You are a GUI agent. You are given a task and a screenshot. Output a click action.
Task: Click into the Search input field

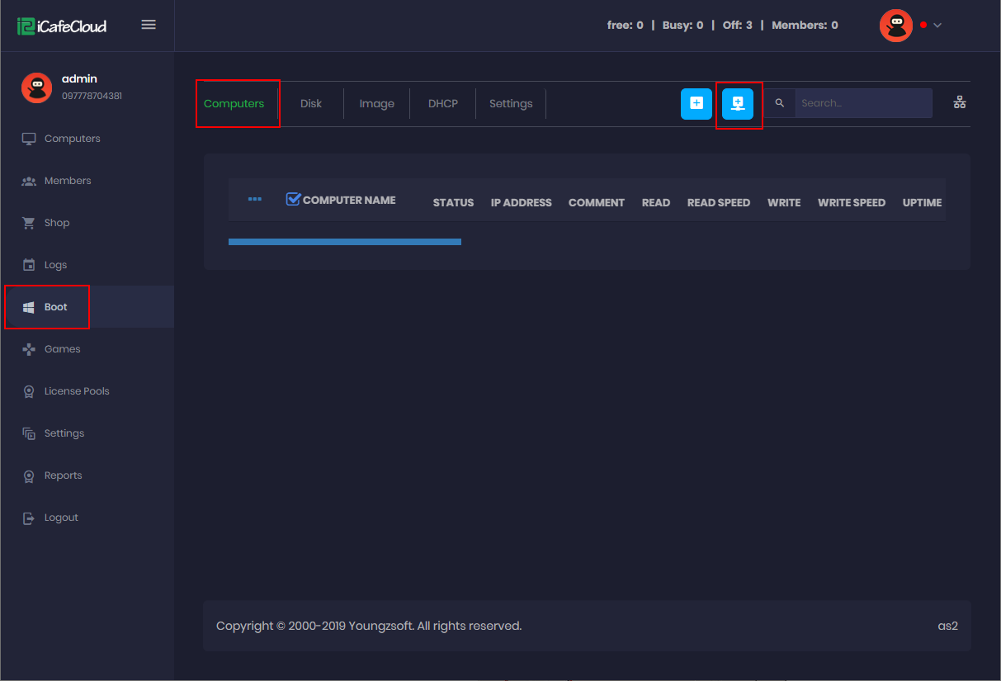pos(862,103)
